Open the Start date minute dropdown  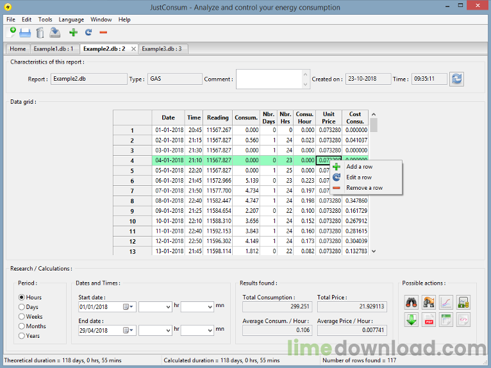(210, 307)
